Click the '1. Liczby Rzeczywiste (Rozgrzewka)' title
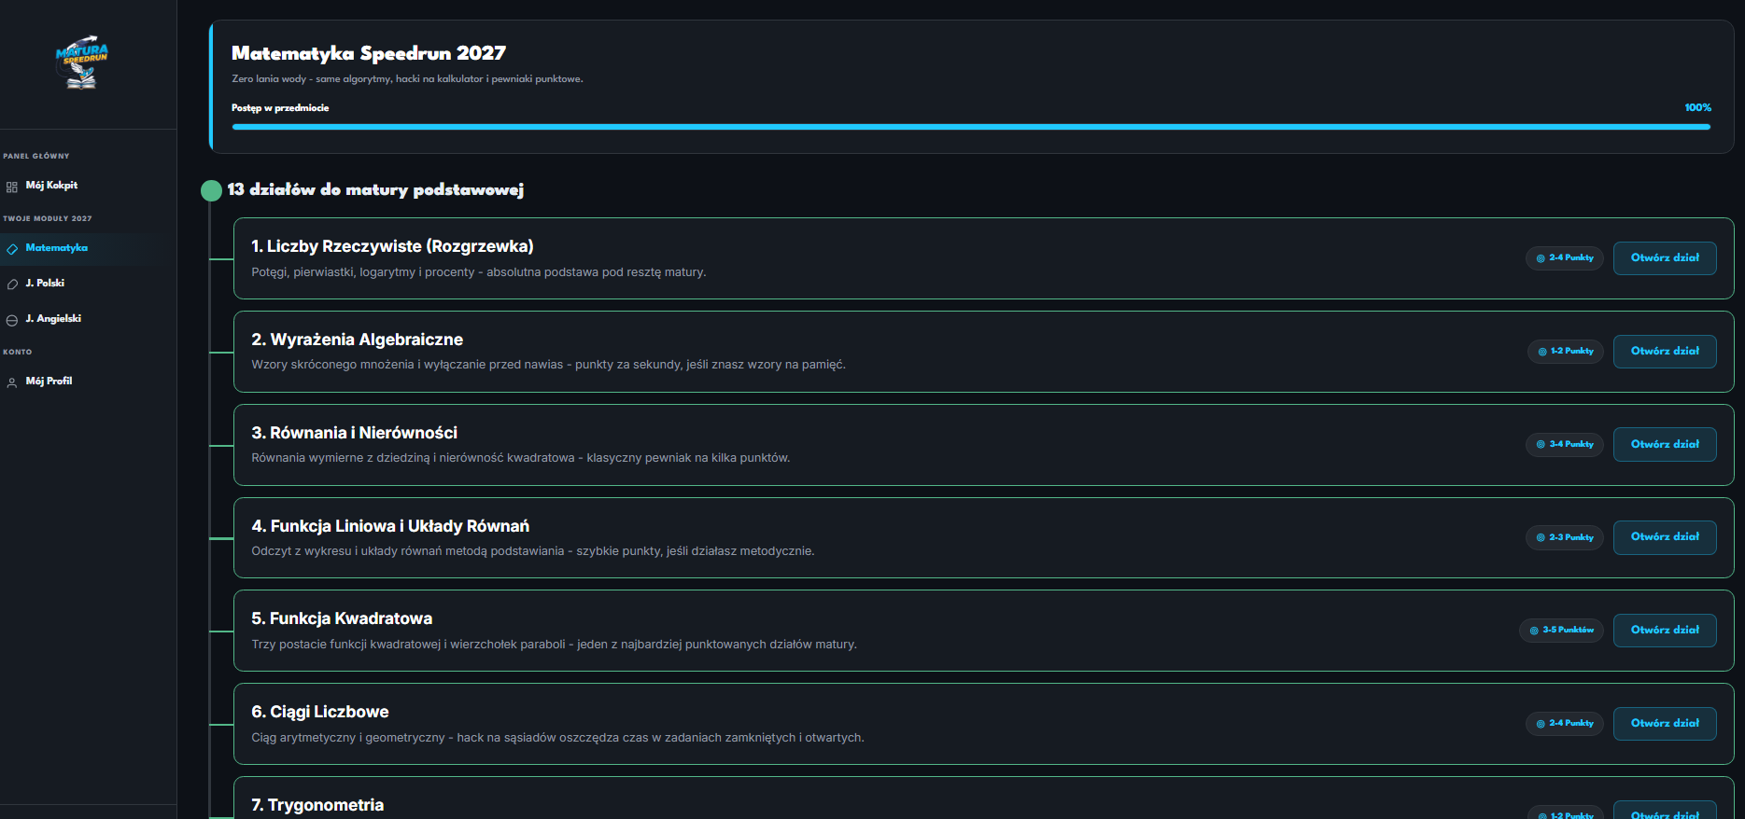Viewport: 1745px width, 819px height. 392,246
